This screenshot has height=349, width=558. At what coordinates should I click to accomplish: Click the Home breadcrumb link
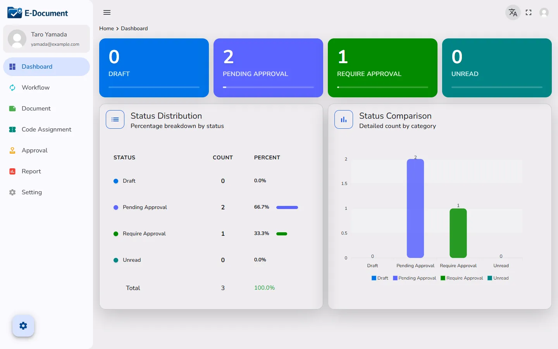107,28
